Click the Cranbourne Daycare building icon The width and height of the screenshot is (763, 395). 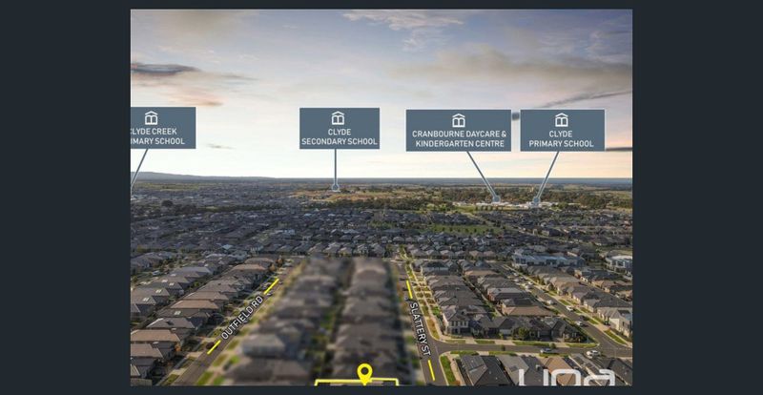[x=458, y=120]
